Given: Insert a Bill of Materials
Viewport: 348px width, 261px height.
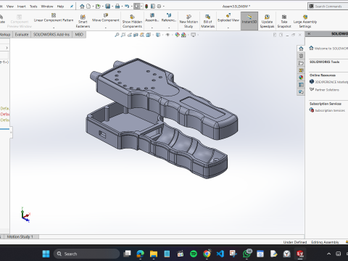Looking at the screenshot, I should [207, 21].
